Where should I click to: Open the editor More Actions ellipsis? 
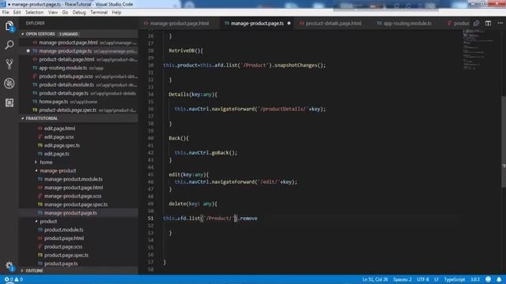coord(500,23)
